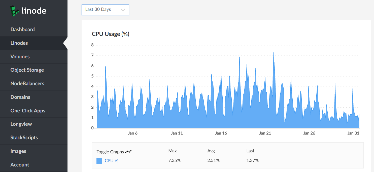This screenshot has width=374, height=172.
Task: Toggle the CPU % graph series
Action: (x=111, y=161)
